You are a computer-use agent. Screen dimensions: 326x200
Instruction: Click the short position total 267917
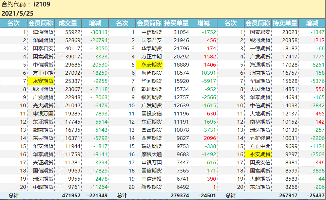(x=288, y=196)
